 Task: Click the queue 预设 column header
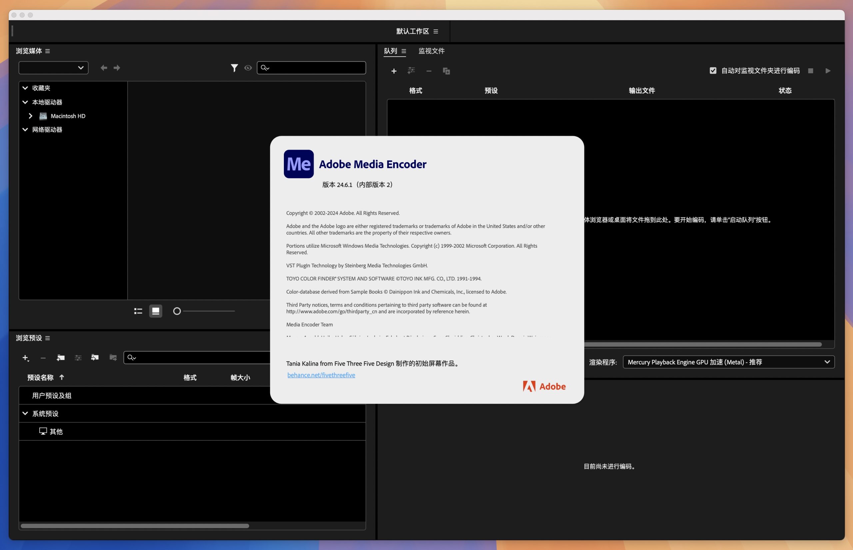pyautogui.click(x=491, y=91)
